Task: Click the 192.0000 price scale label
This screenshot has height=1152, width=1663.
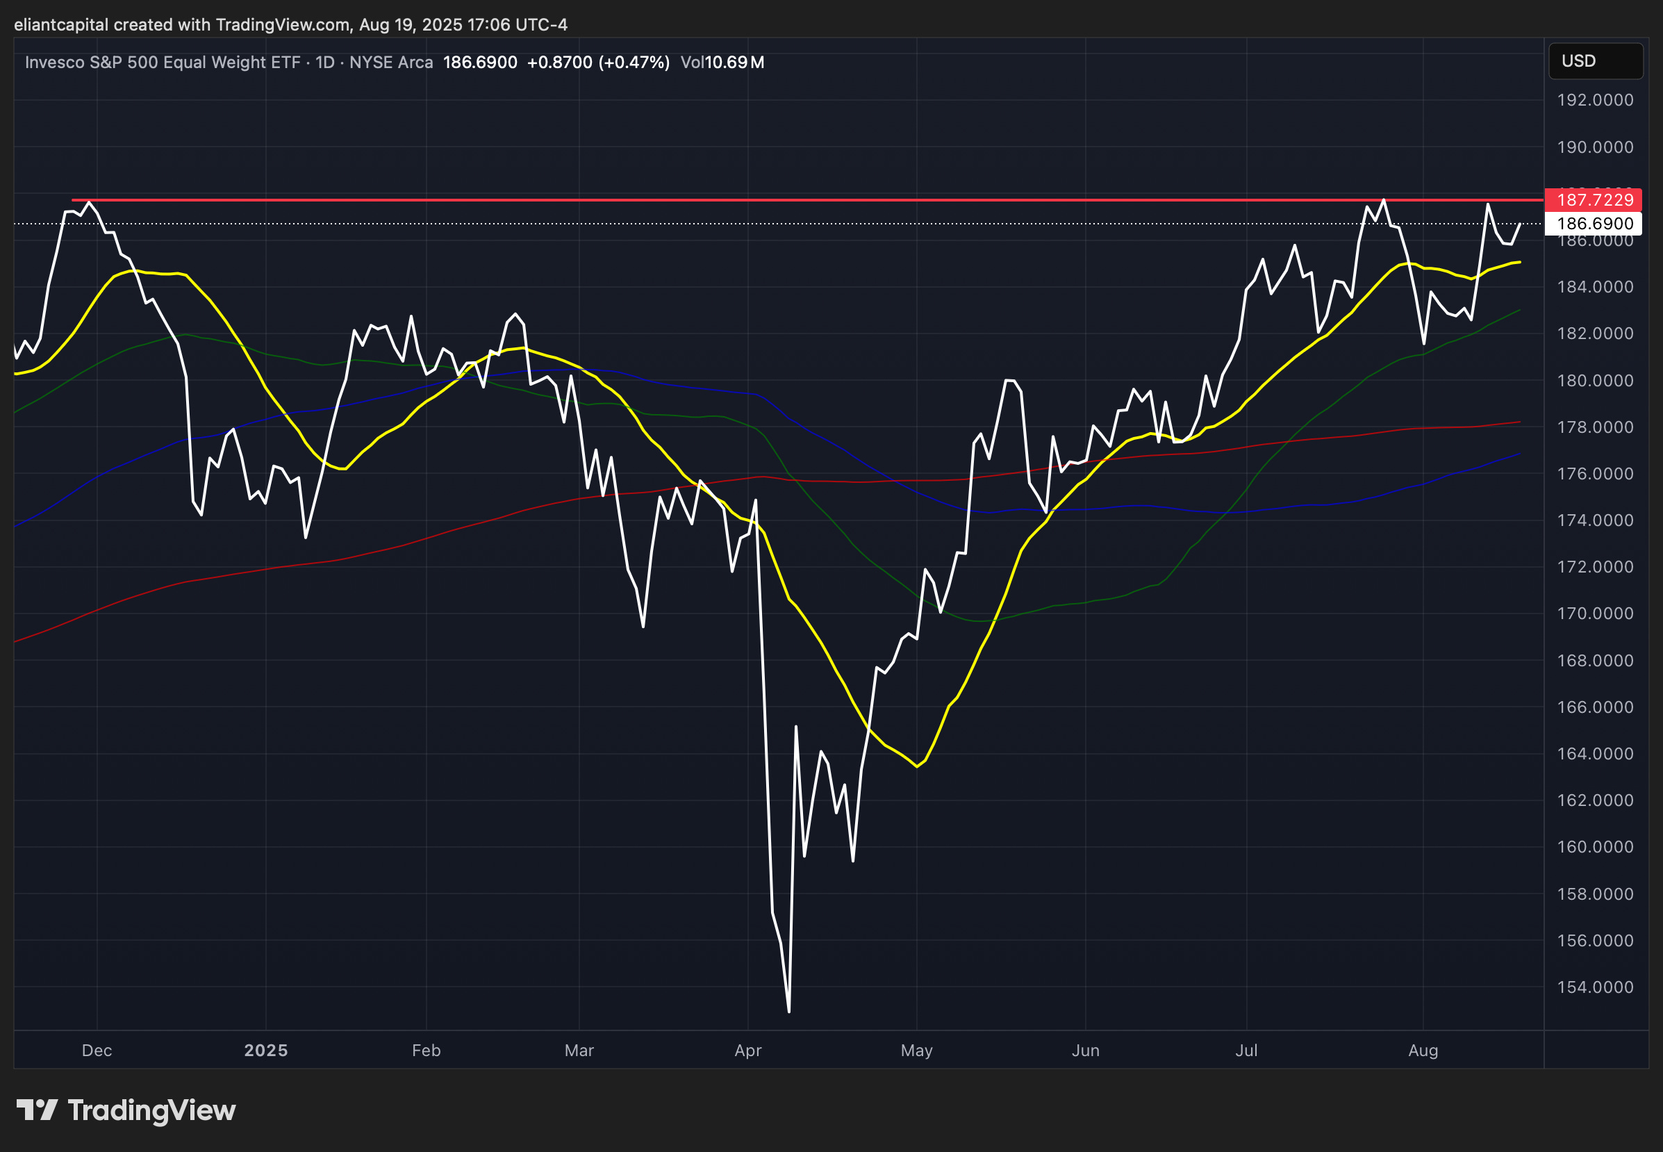Action: pyautogui.click(x=1594, y=100)
